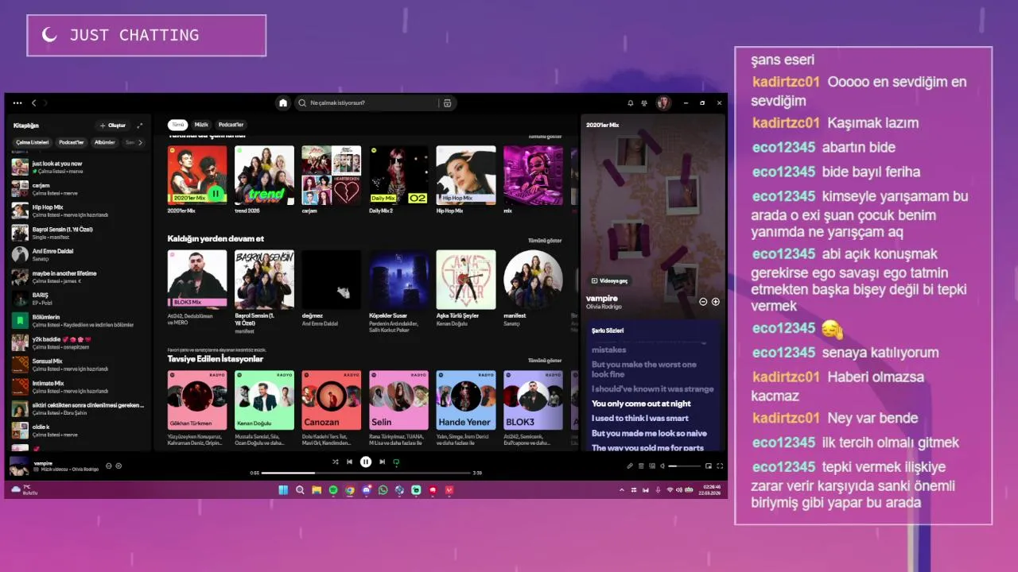Open the notifications bell
1018x572 pixels.
(630, 103)
